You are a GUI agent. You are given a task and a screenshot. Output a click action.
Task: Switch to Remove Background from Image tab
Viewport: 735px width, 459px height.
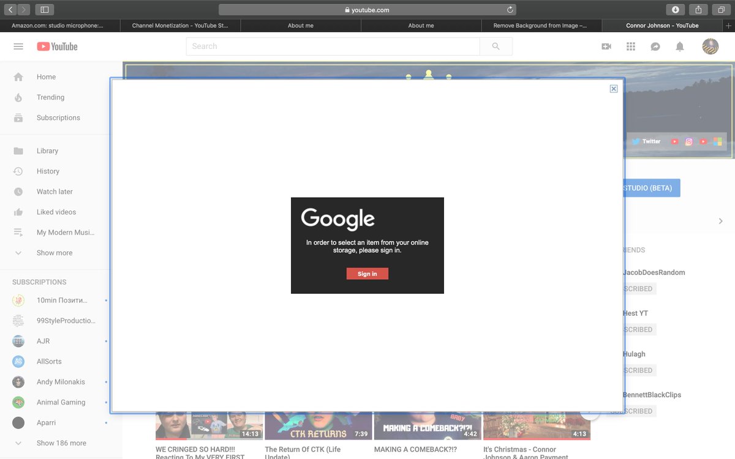tap(541, 26)
